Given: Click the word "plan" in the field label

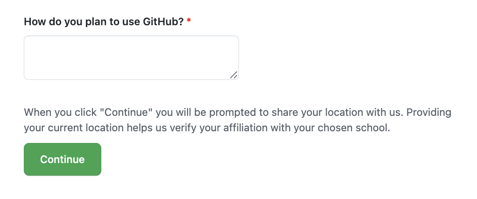Looking at the screenshot, I should pyautogui.click(x=96, y=22).
